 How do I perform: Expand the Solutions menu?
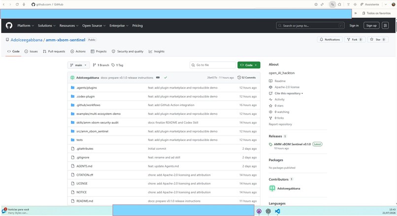(47, 26)
